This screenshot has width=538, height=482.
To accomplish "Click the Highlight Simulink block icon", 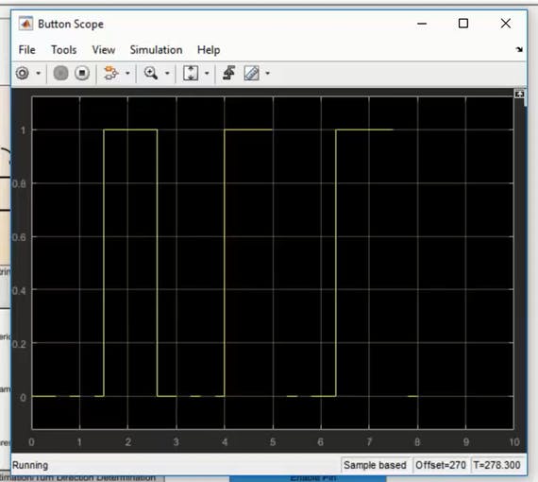I will (x=111, y=73).
